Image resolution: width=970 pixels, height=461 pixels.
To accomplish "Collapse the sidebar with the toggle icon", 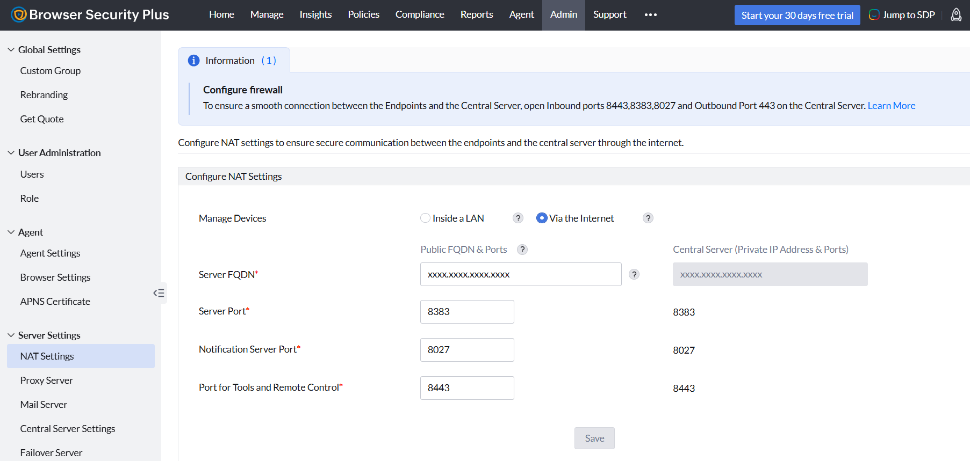I will pos(159,293).
